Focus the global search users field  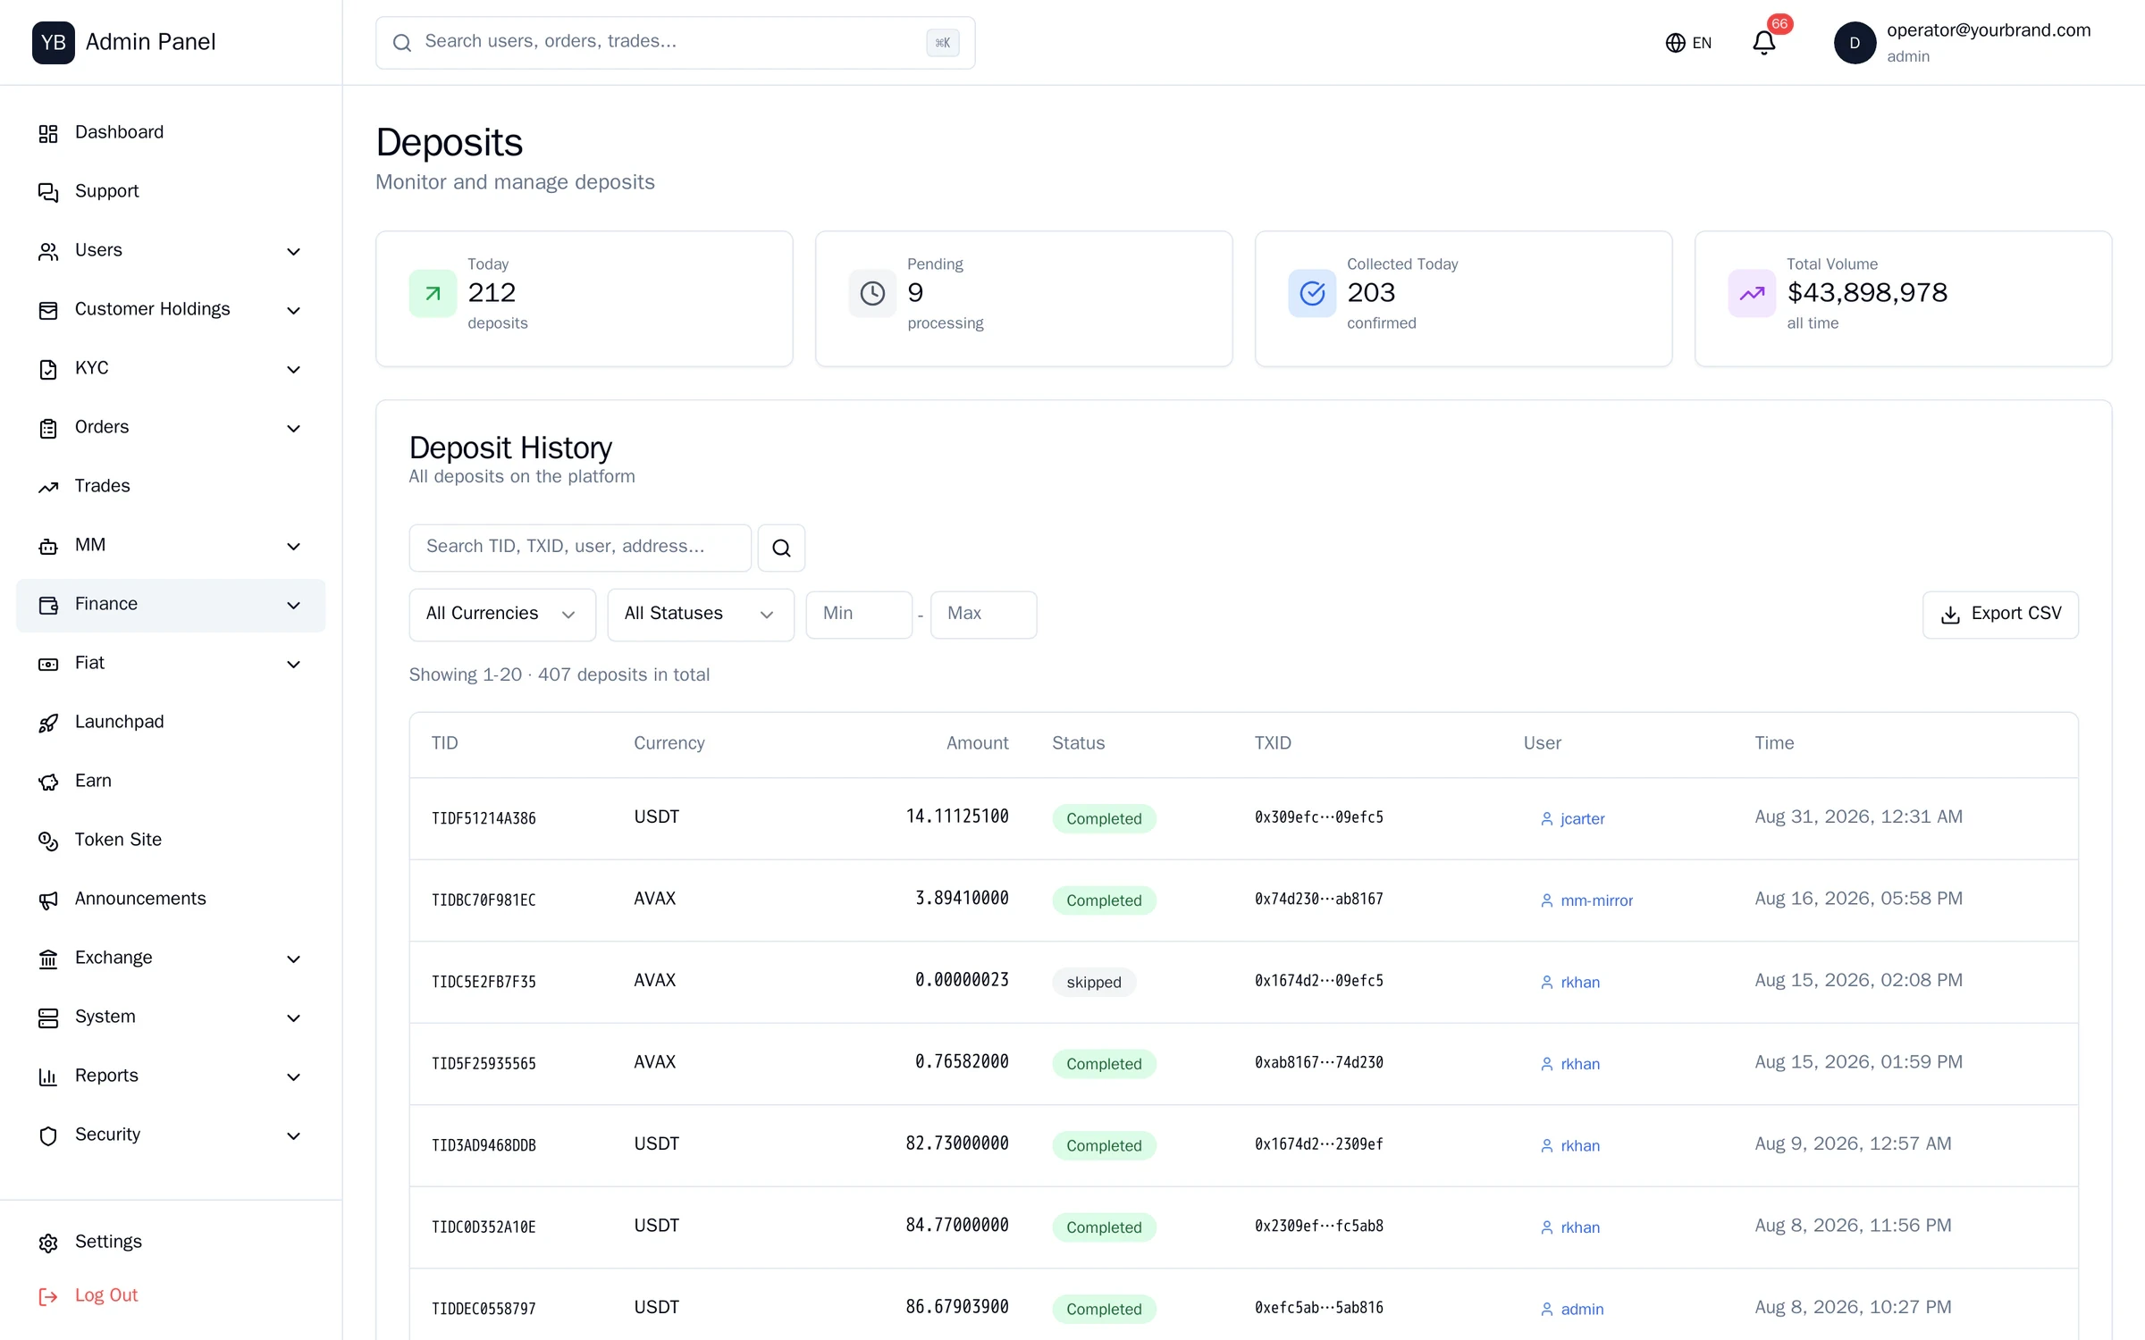pyautogui.click(x=675, y=43)
